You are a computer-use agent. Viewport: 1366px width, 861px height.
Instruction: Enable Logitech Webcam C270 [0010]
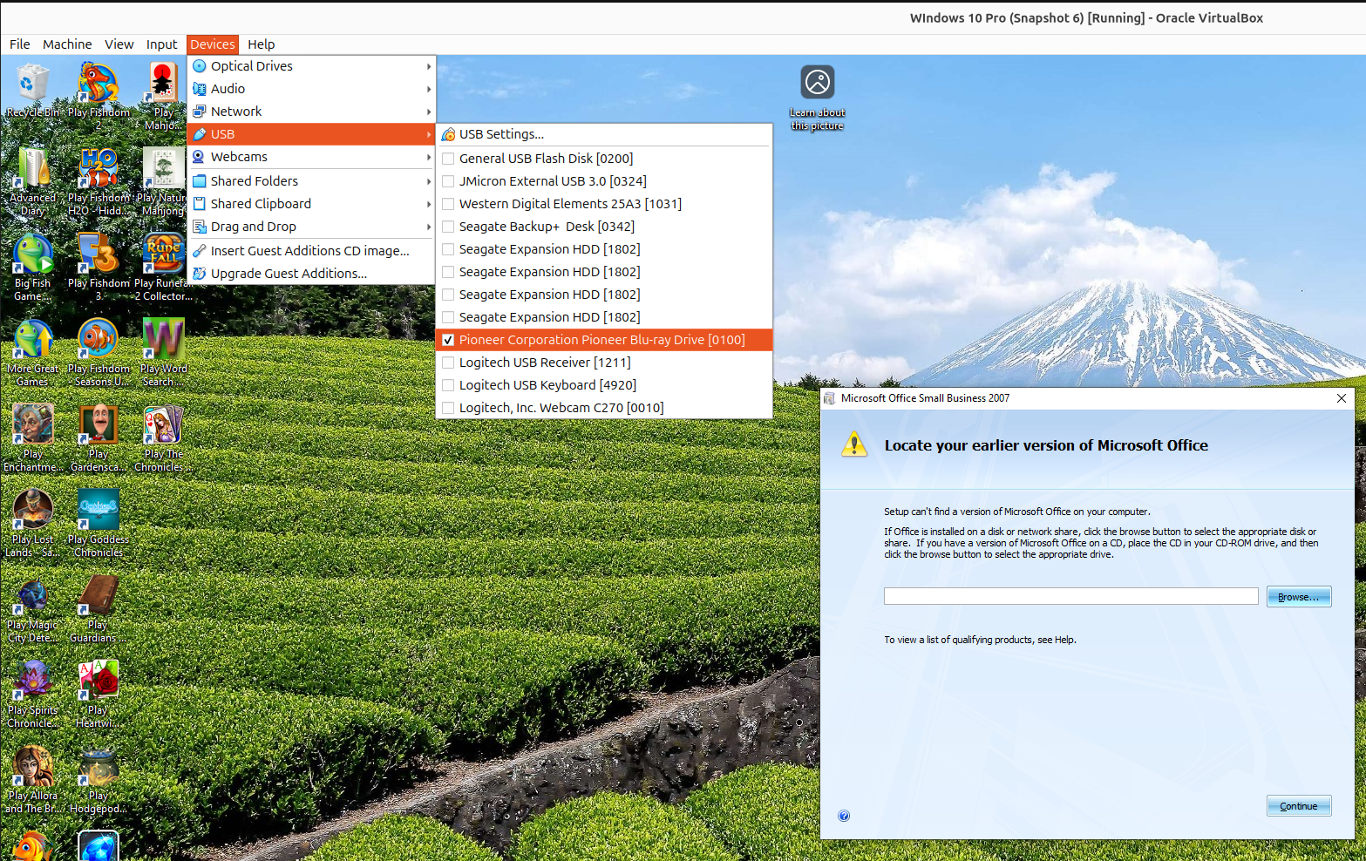click(x=603, y=408)
